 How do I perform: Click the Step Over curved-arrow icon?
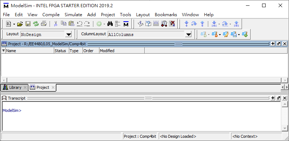(194, 24)
